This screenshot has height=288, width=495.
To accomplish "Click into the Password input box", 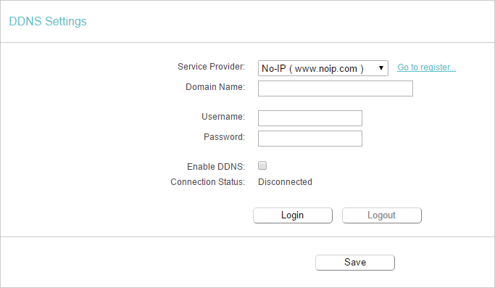I will (x=310, y=139).
